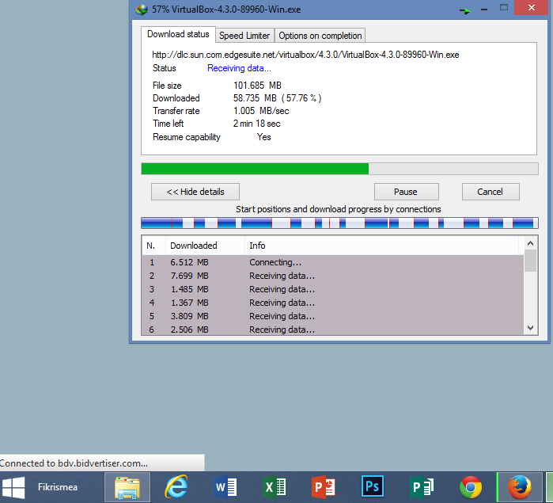
Task: Click the Resume capability Yes value
Action: [x=263, y=137]
